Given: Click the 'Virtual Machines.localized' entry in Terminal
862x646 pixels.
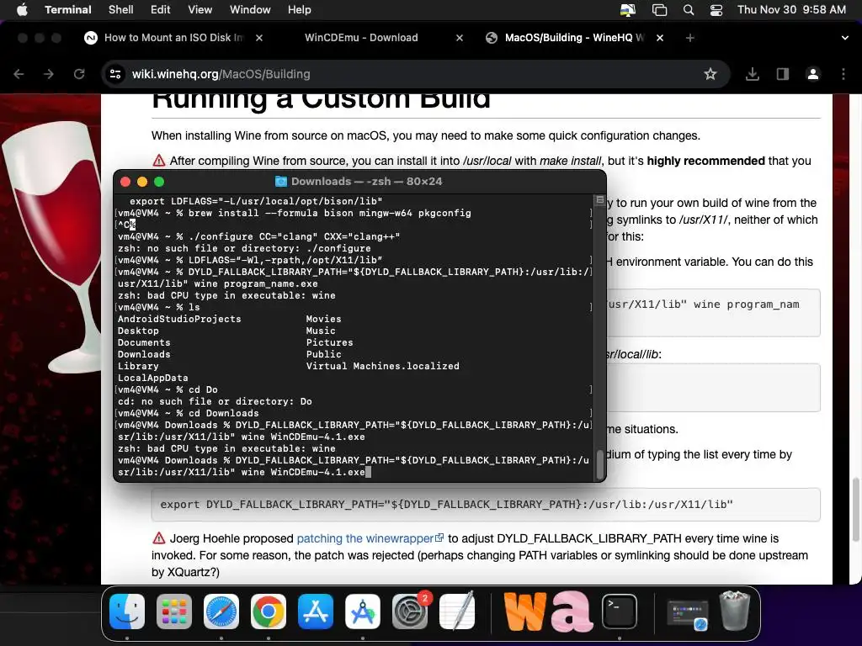Looking at the screenshot, I should 383,366.
